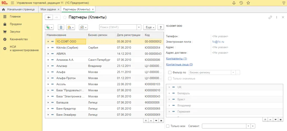The image size is (287, 131).
Task: Open the Еще dropdown menu
Action: 149,27
